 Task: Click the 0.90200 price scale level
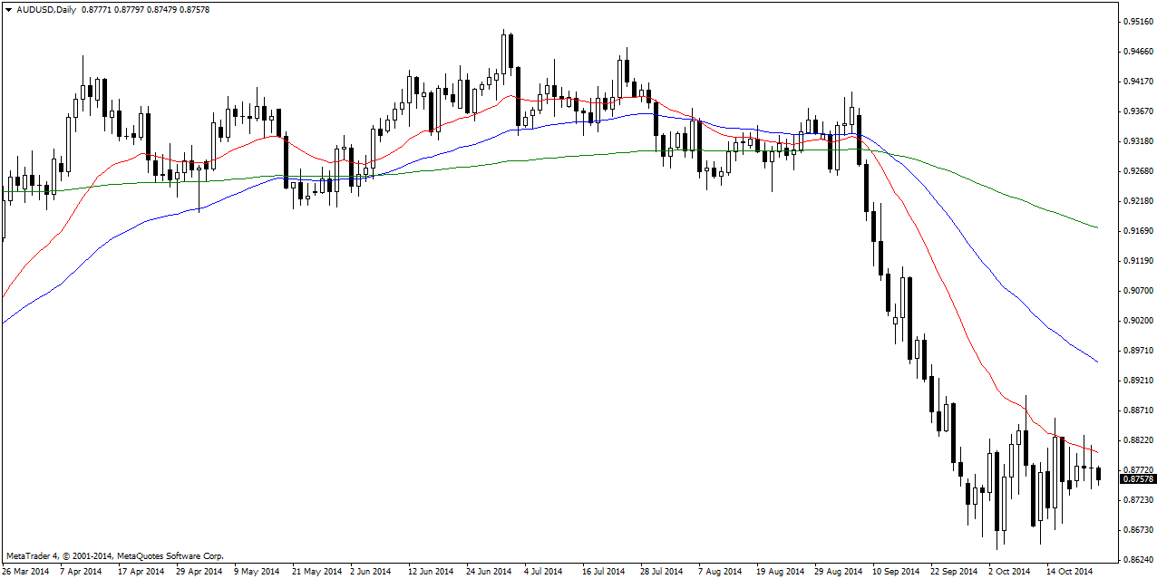[1137, 321]
